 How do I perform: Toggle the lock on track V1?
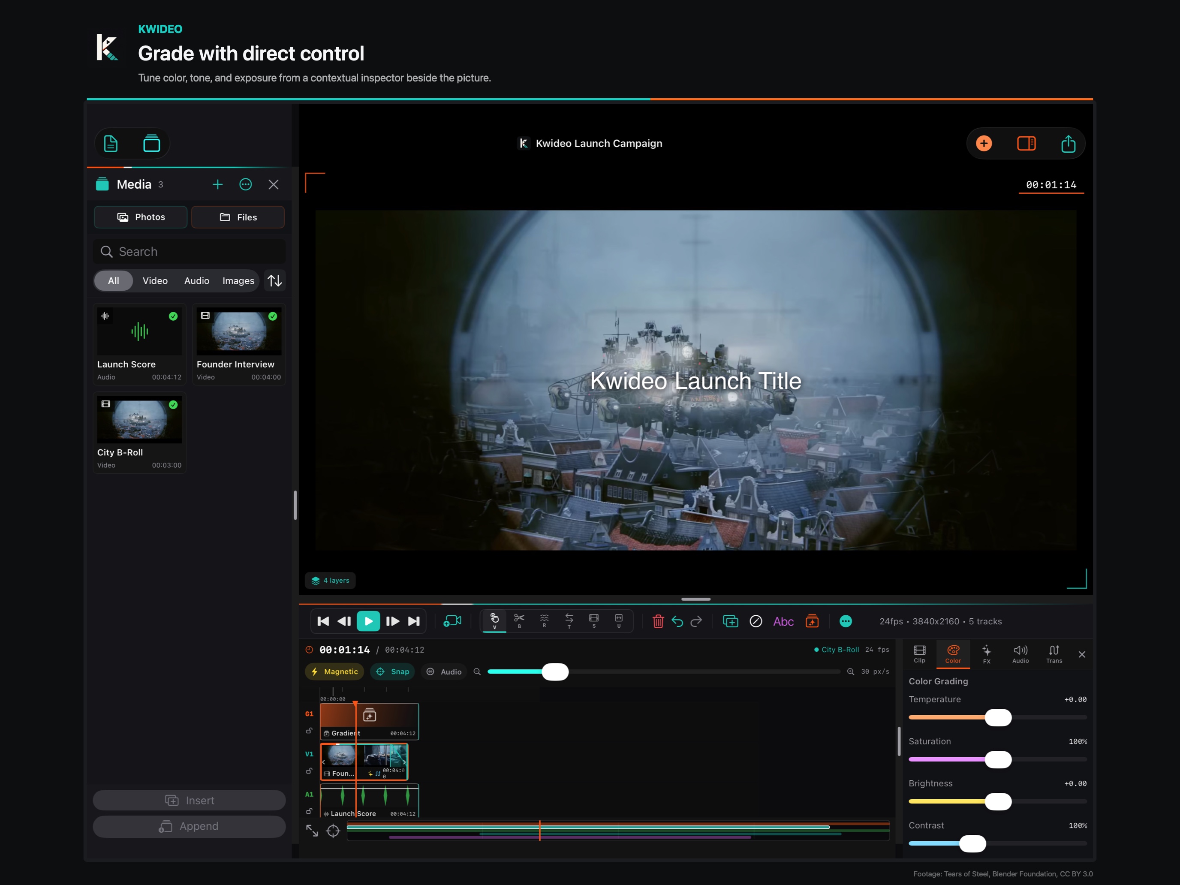pyautogui.click(x=309, y=771)
